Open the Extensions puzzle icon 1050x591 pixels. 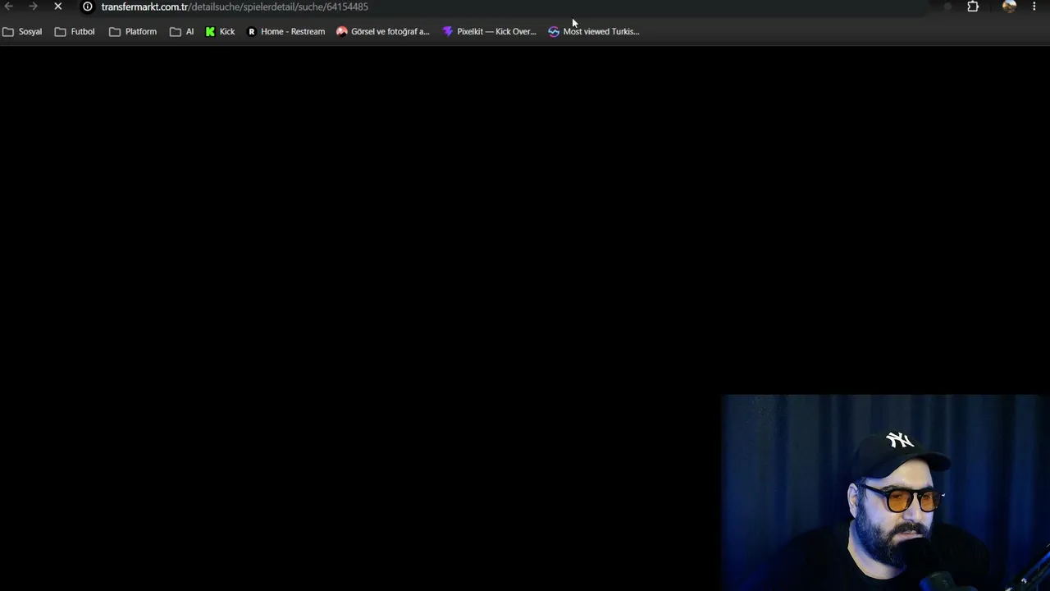click(973, 7)
